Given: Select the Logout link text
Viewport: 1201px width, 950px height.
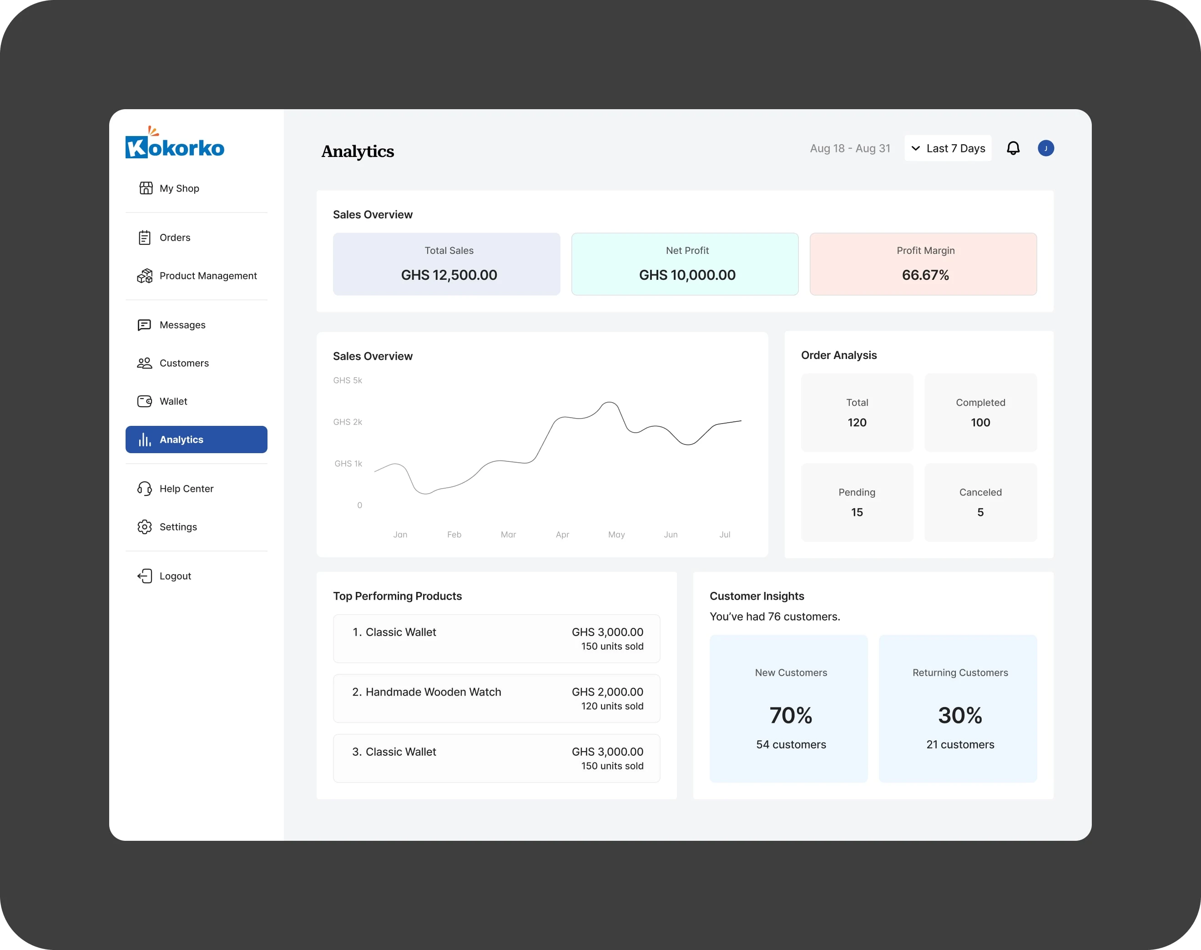Looking at the screenshot, I should (175, 576).
